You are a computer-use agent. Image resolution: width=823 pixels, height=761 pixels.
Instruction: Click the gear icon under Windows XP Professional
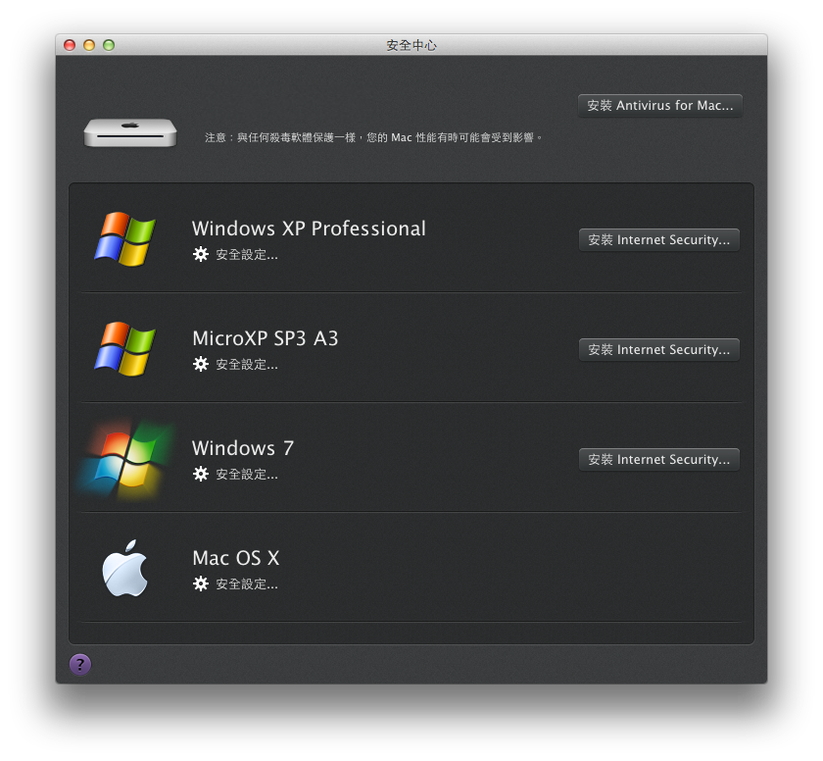coord(201,254)
